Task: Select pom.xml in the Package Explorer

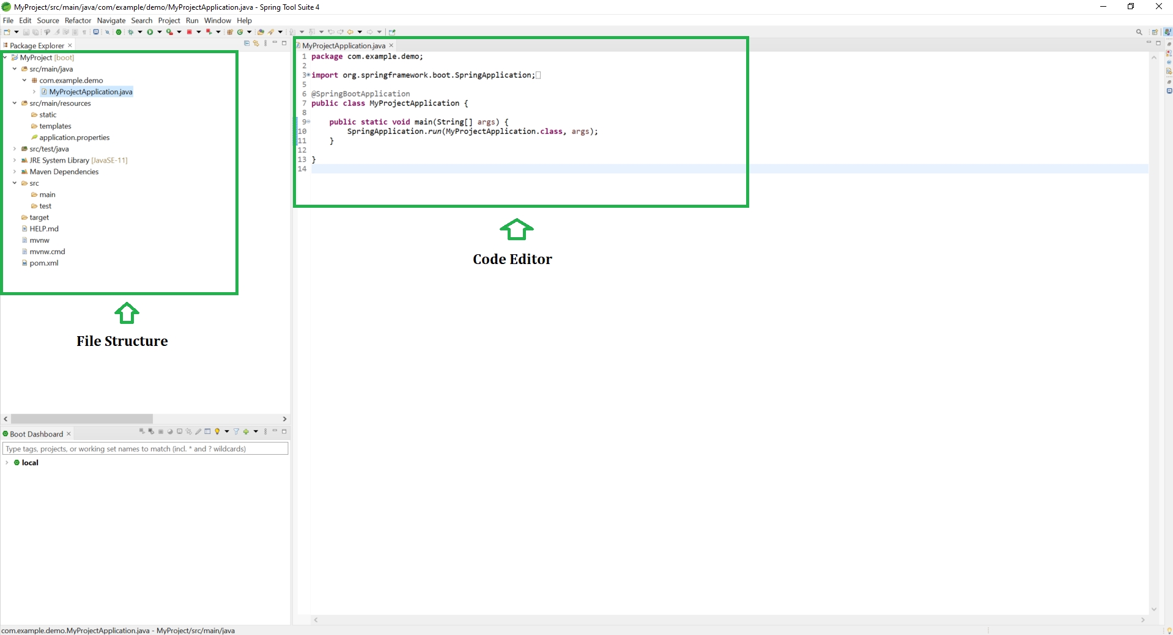Action: click(44, 263)
